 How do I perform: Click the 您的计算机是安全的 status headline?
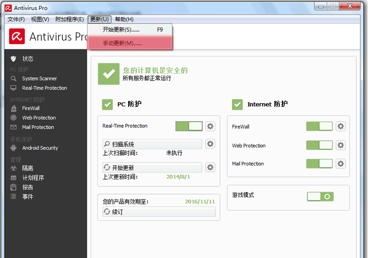tap(155, 70)
